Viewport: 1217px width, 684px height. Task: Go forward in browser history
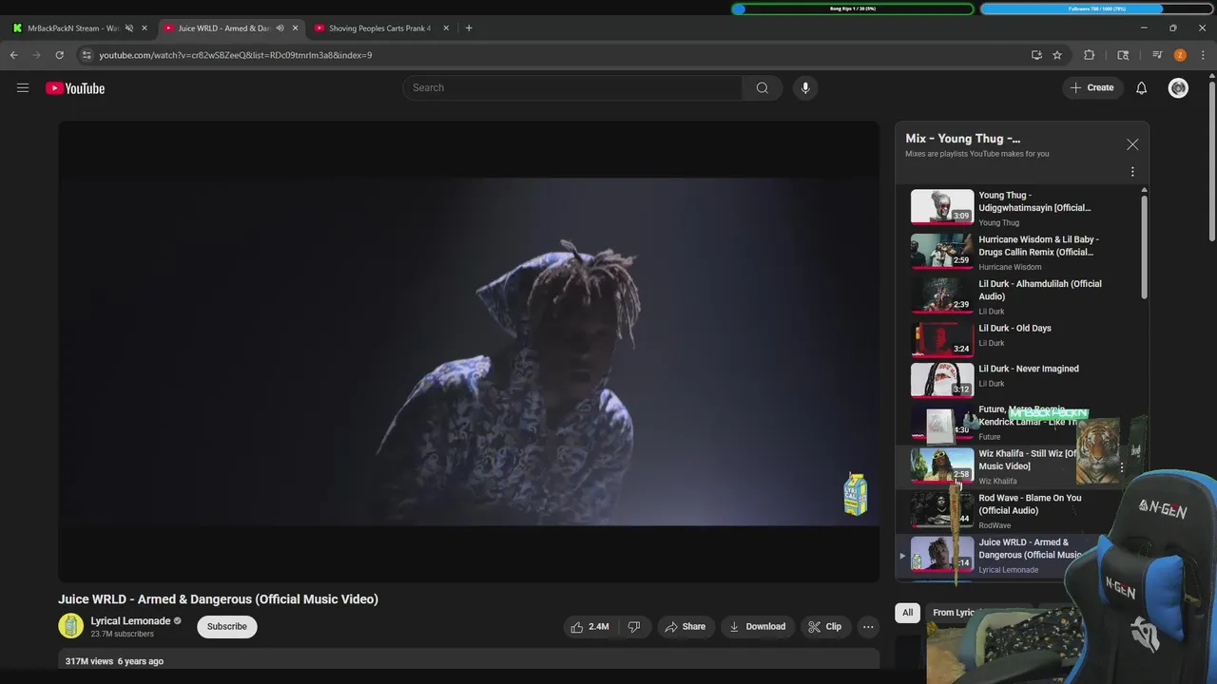click(36, 55)
